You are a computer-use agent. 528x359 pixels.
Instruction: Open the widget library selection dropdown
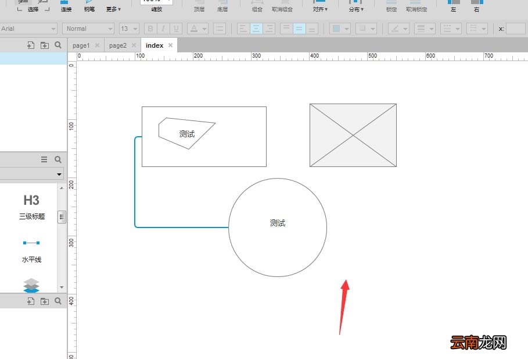pyautogui.click(x=32, y=174)
